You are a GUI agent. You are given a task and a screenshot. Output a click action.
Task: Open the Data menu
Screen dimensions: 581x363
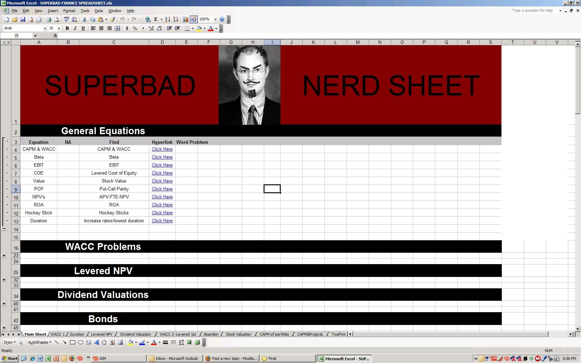click(99, 11)
